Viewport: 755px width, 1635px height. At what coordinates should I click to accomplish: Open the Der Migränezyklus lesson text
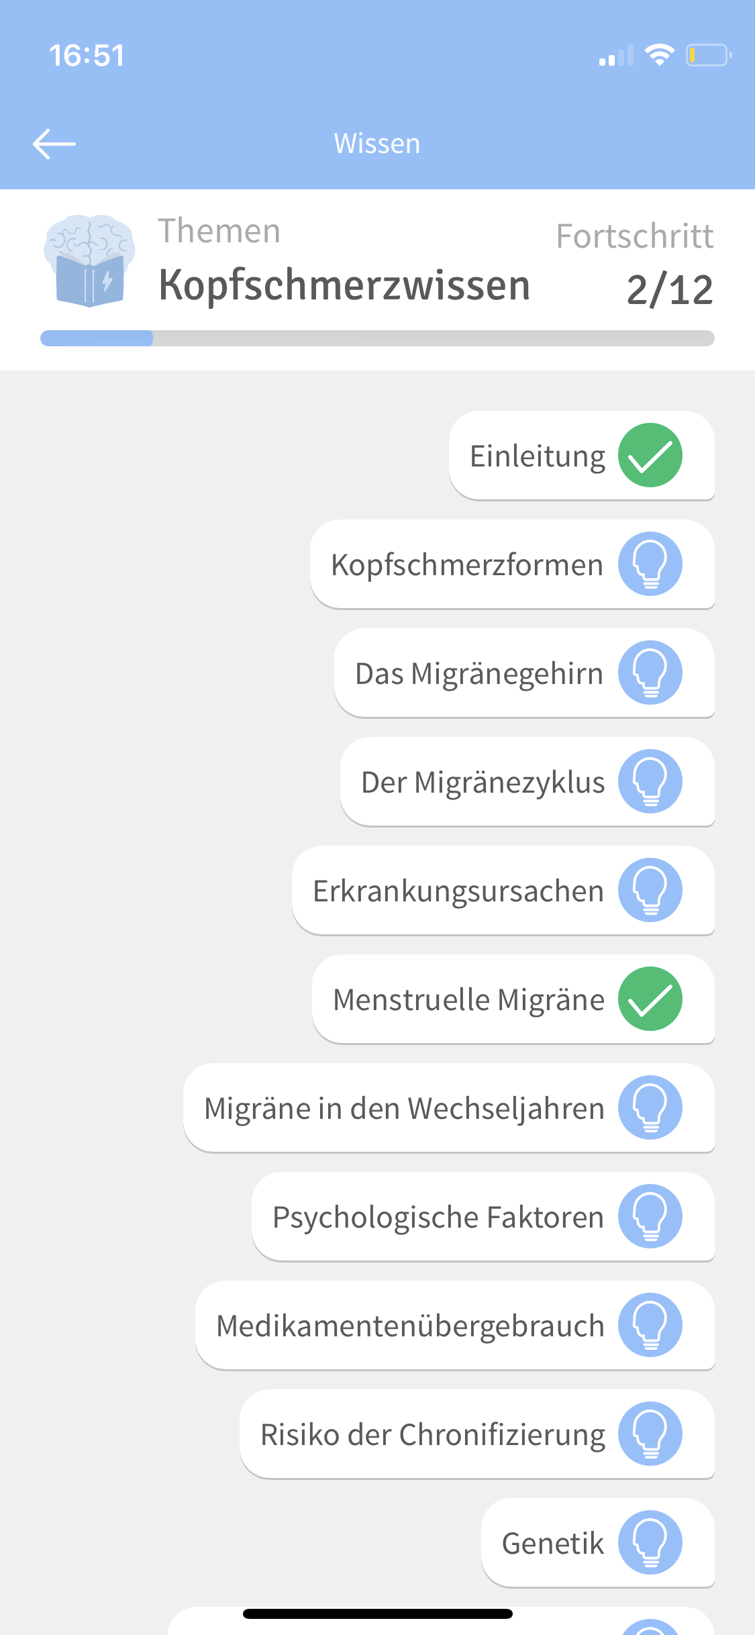click(x=483, y=783)
